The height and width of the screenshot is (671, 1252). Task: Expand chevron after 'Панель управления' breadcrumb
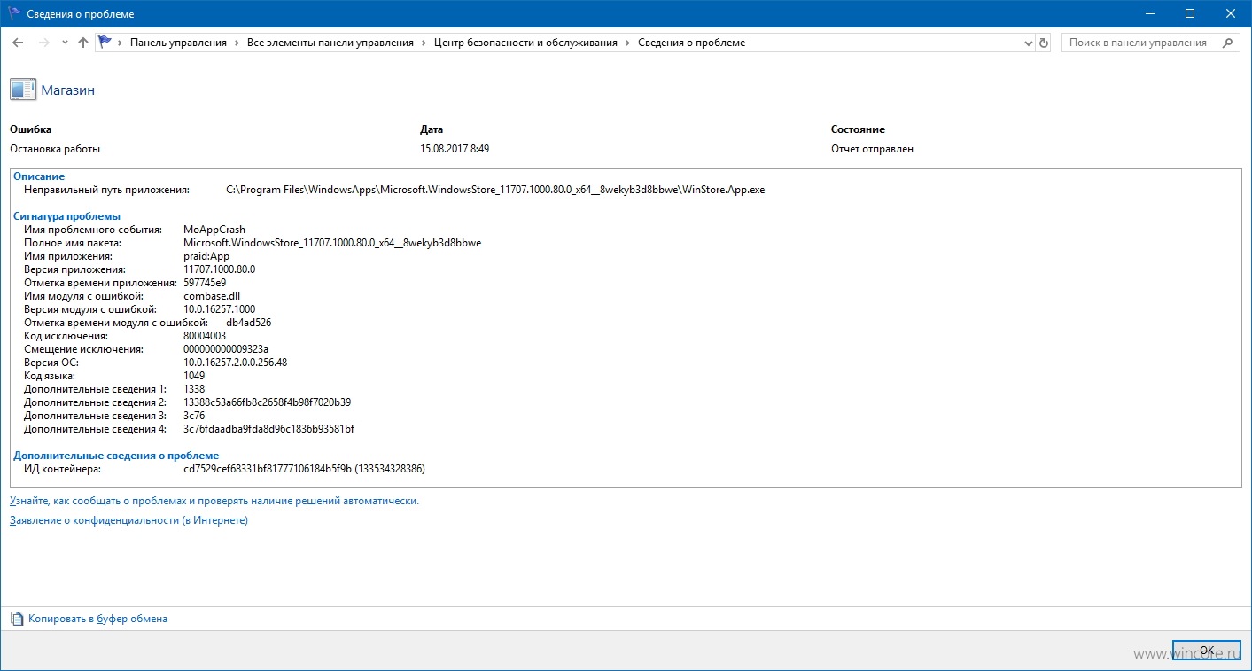click(237, 43)
